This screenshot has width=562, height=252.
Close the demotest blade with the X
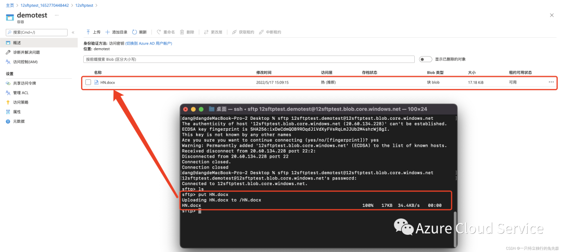552,16
